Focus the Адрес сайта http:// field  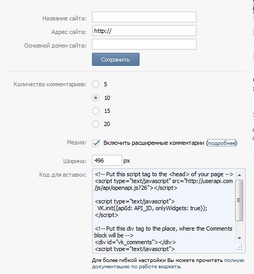pos(144,30)
